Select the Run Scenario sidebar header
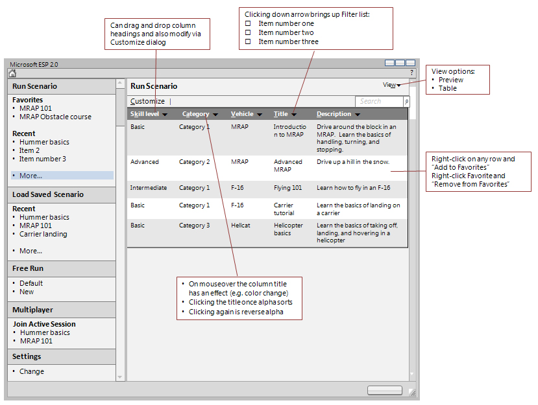 pos(62,86)
